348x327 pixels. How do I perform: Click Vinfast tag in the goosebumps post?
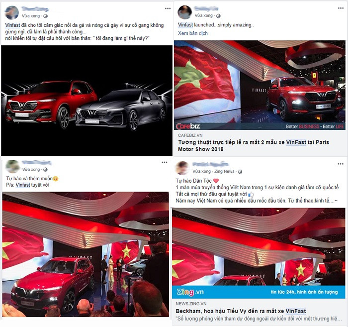(12, 25)
